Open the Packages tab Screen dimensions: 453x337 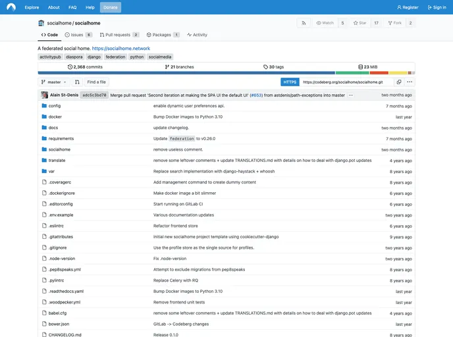tap(163, 35)
